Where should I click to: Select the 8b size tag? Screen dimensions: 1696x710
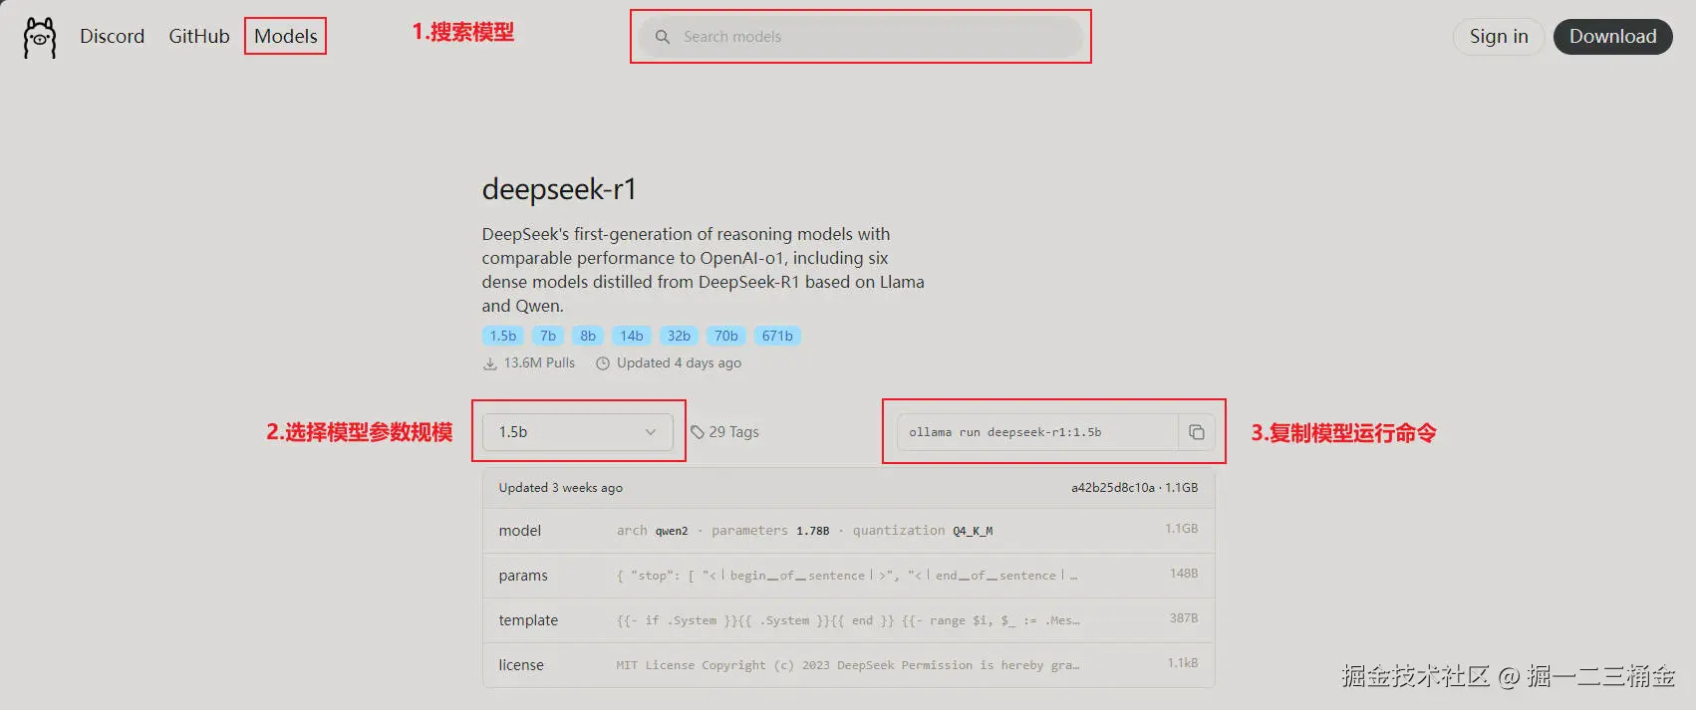click(x=588, y=336)
